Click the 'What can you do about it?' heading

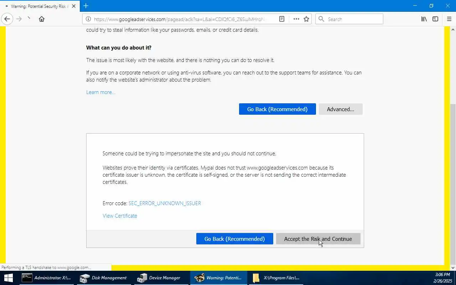[x=119, y=48]
